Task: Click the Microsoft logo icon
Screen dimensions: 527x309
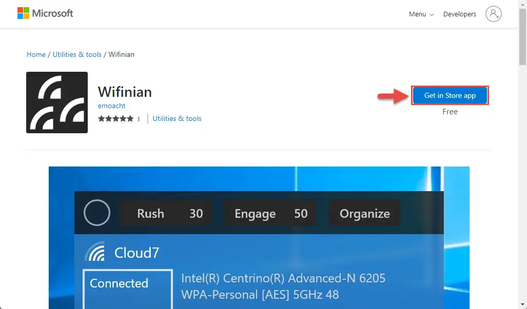Action: [x=24, y=13]
